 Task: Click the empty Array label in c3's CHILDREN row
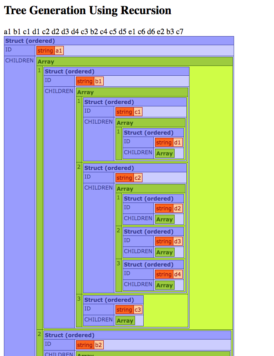(x=125, y=321)
